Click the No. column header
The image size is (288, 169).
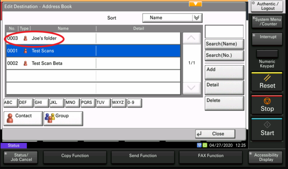tap(12, 29)
